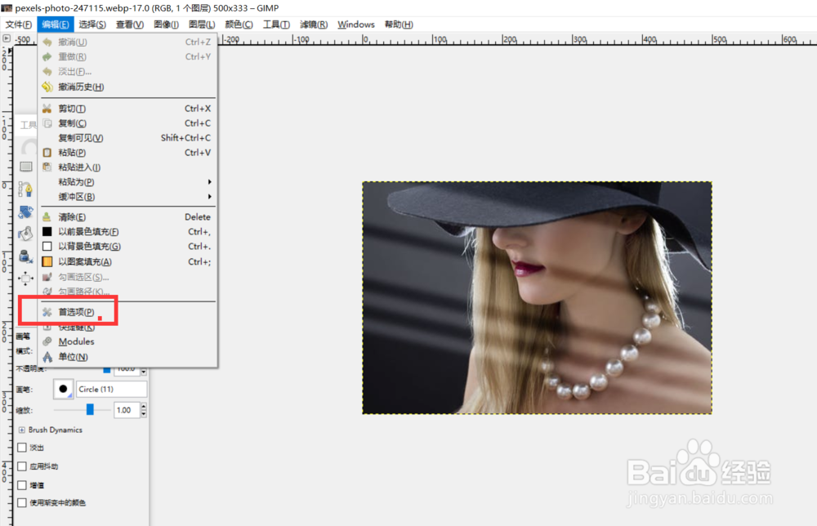Choose 粘贴 (Paste) in the Edit menu
The width and height of the screenshot is (817, 526).
128,153
